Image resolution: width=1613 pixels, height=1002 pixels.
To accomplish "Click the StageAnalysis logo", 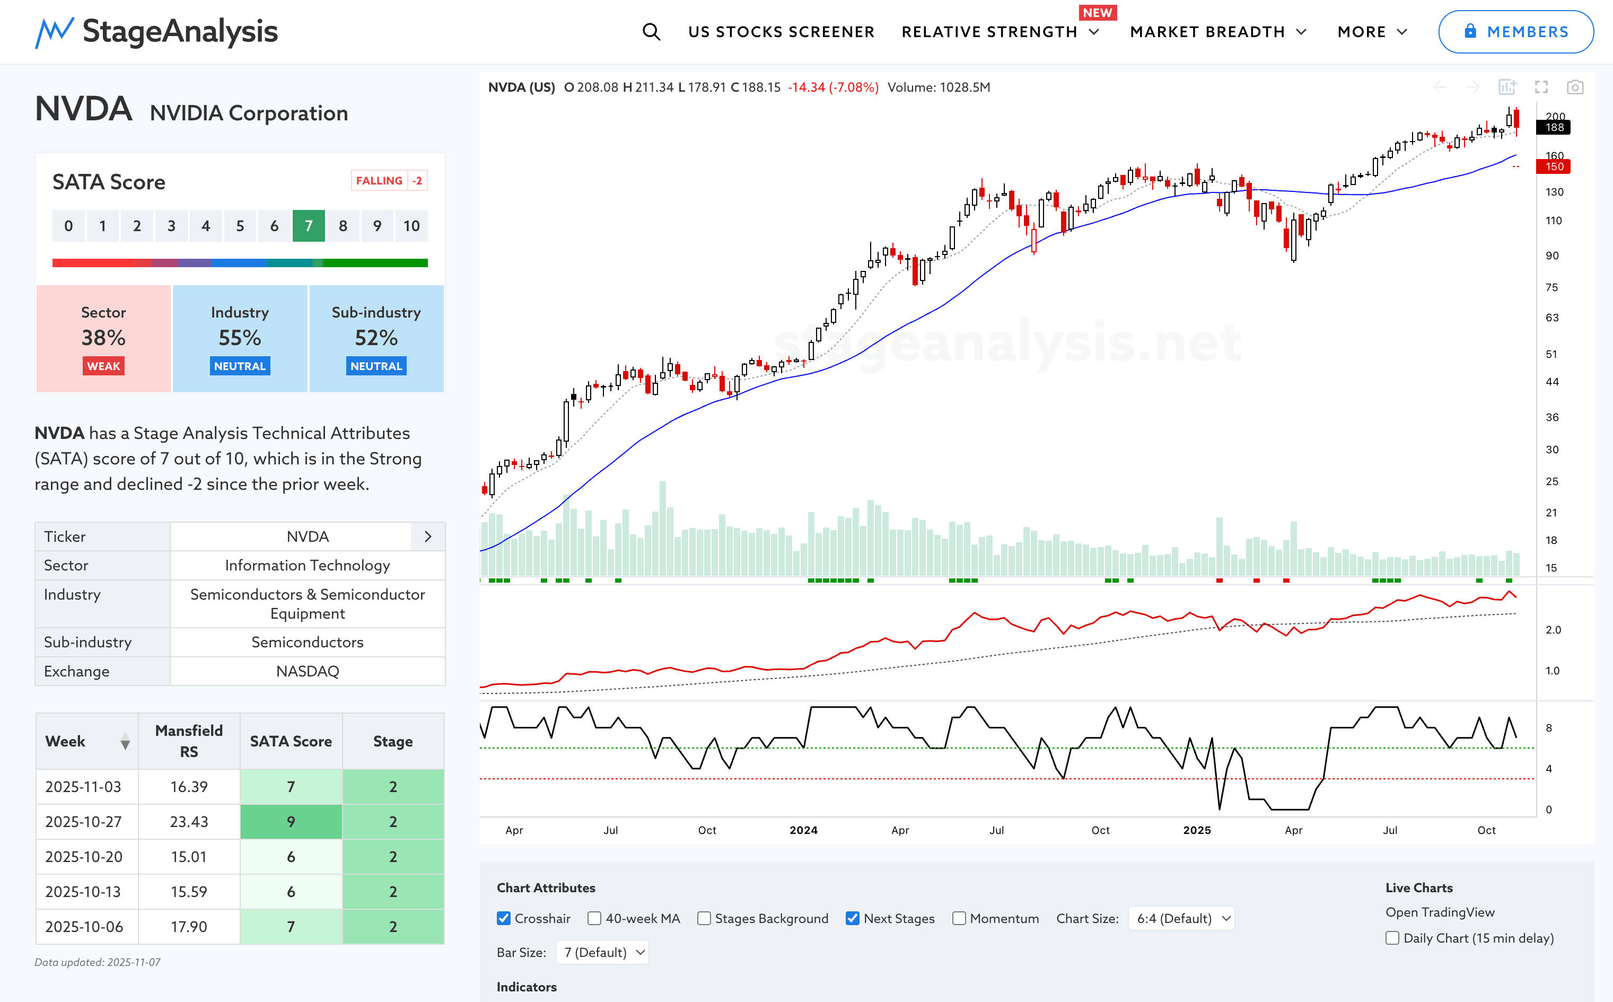I will coord(156,32).
